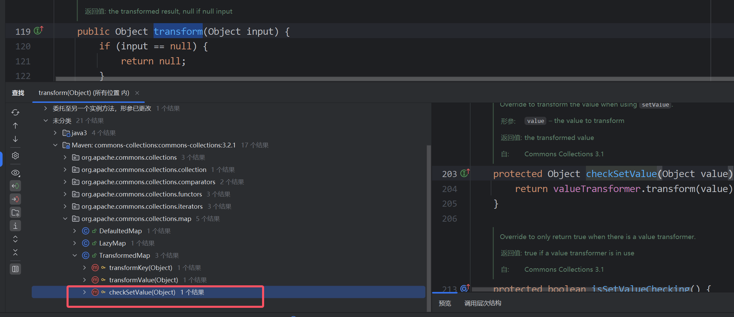Click TransformedMap class icon
Screen dimensions: 734x317
(x=86, y=255)
